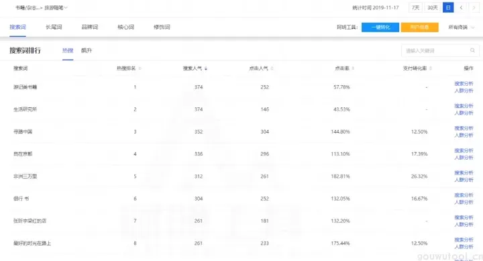Open 搜索分析 for 寻路中国 row
This screenshot has width=483, height=261.
tap(464, 128)
